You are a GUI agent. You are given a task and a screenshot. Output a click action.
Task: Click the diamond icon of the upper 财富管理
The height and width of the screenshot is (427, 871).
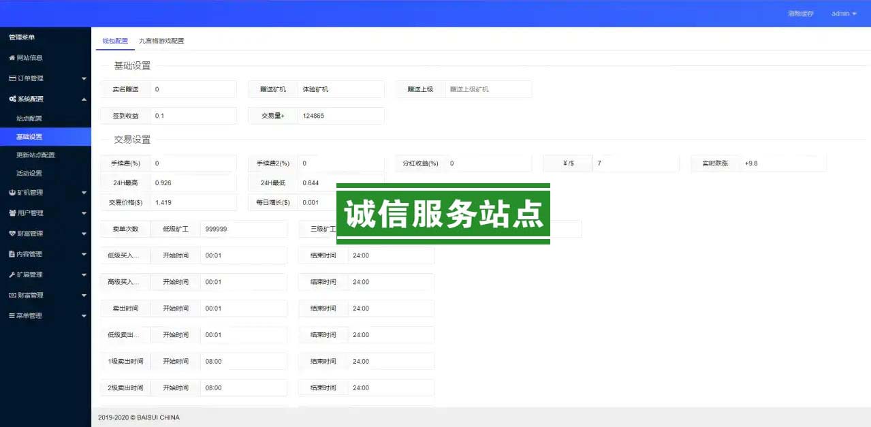point(12,234)
